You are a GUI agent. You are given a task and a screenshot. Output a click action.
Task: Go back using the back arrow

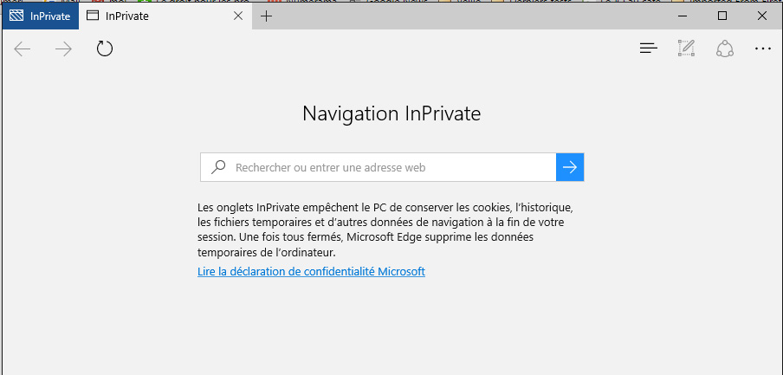point(23,49)
